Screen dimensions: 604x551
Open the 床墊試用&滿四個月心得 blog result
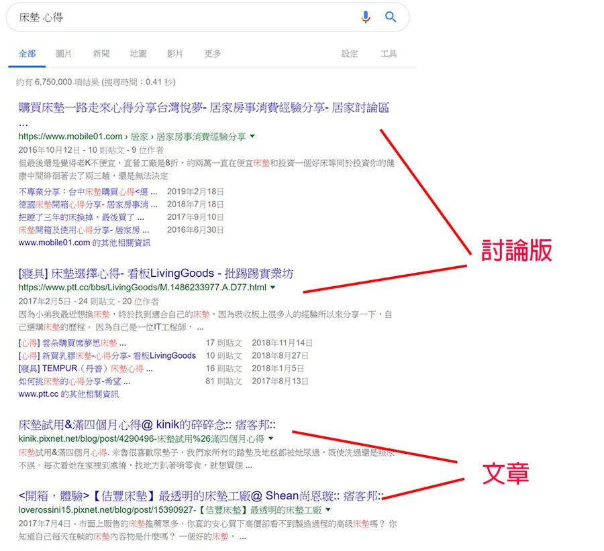tap(147, 424)
